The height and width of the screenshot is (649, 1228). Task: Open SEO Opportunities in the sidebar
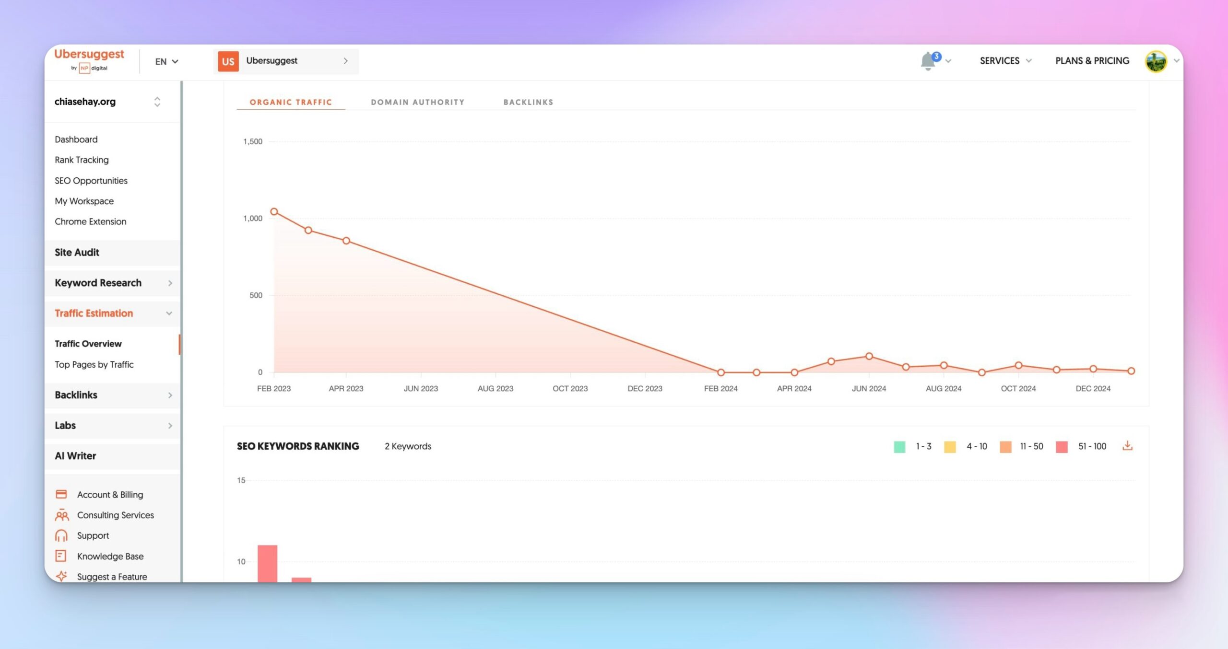pyautogui.click(x=91, y=181)
